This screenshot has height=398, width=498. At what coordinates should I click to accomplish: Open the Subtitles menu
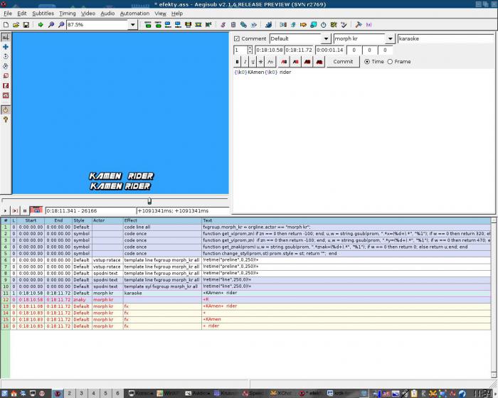point(43,14)
